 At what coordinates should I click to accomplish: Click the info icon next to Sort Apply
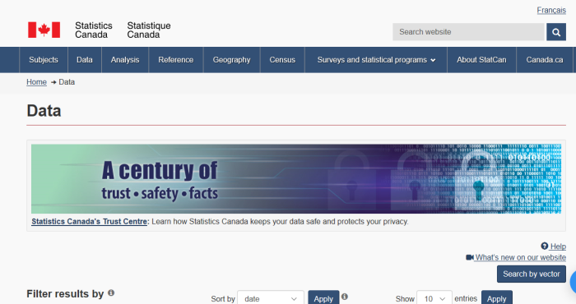click(x=344, y=297)
